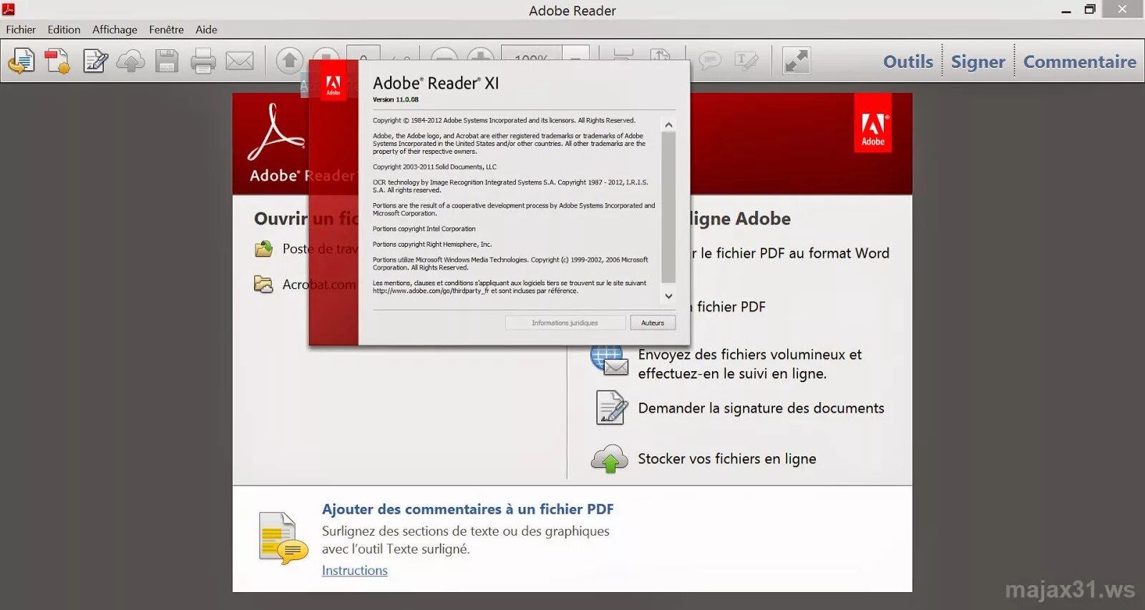Click the scroll down arrow in About dialog
The image size is (1145, 610).
click(x=668, y=296)
